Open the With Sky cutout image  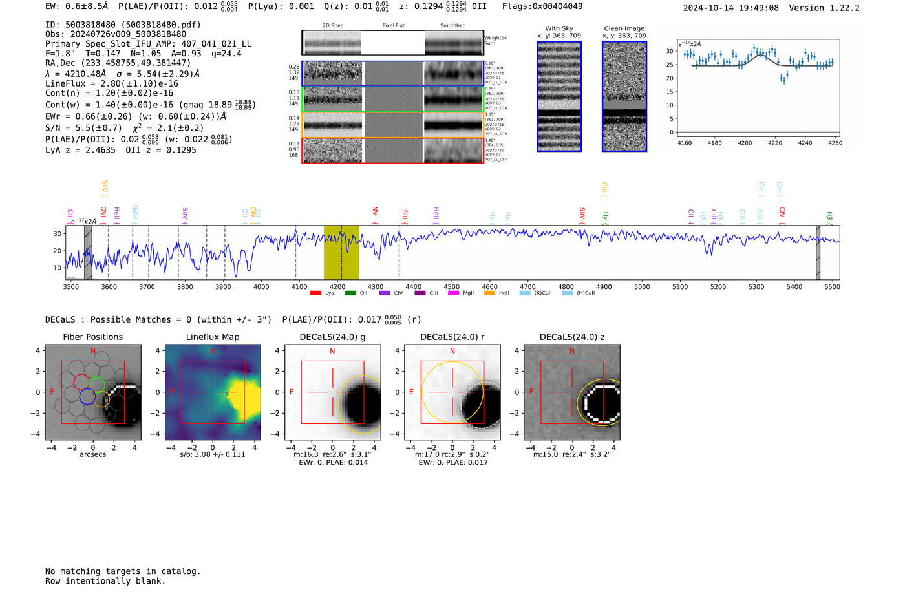point(559,96)
